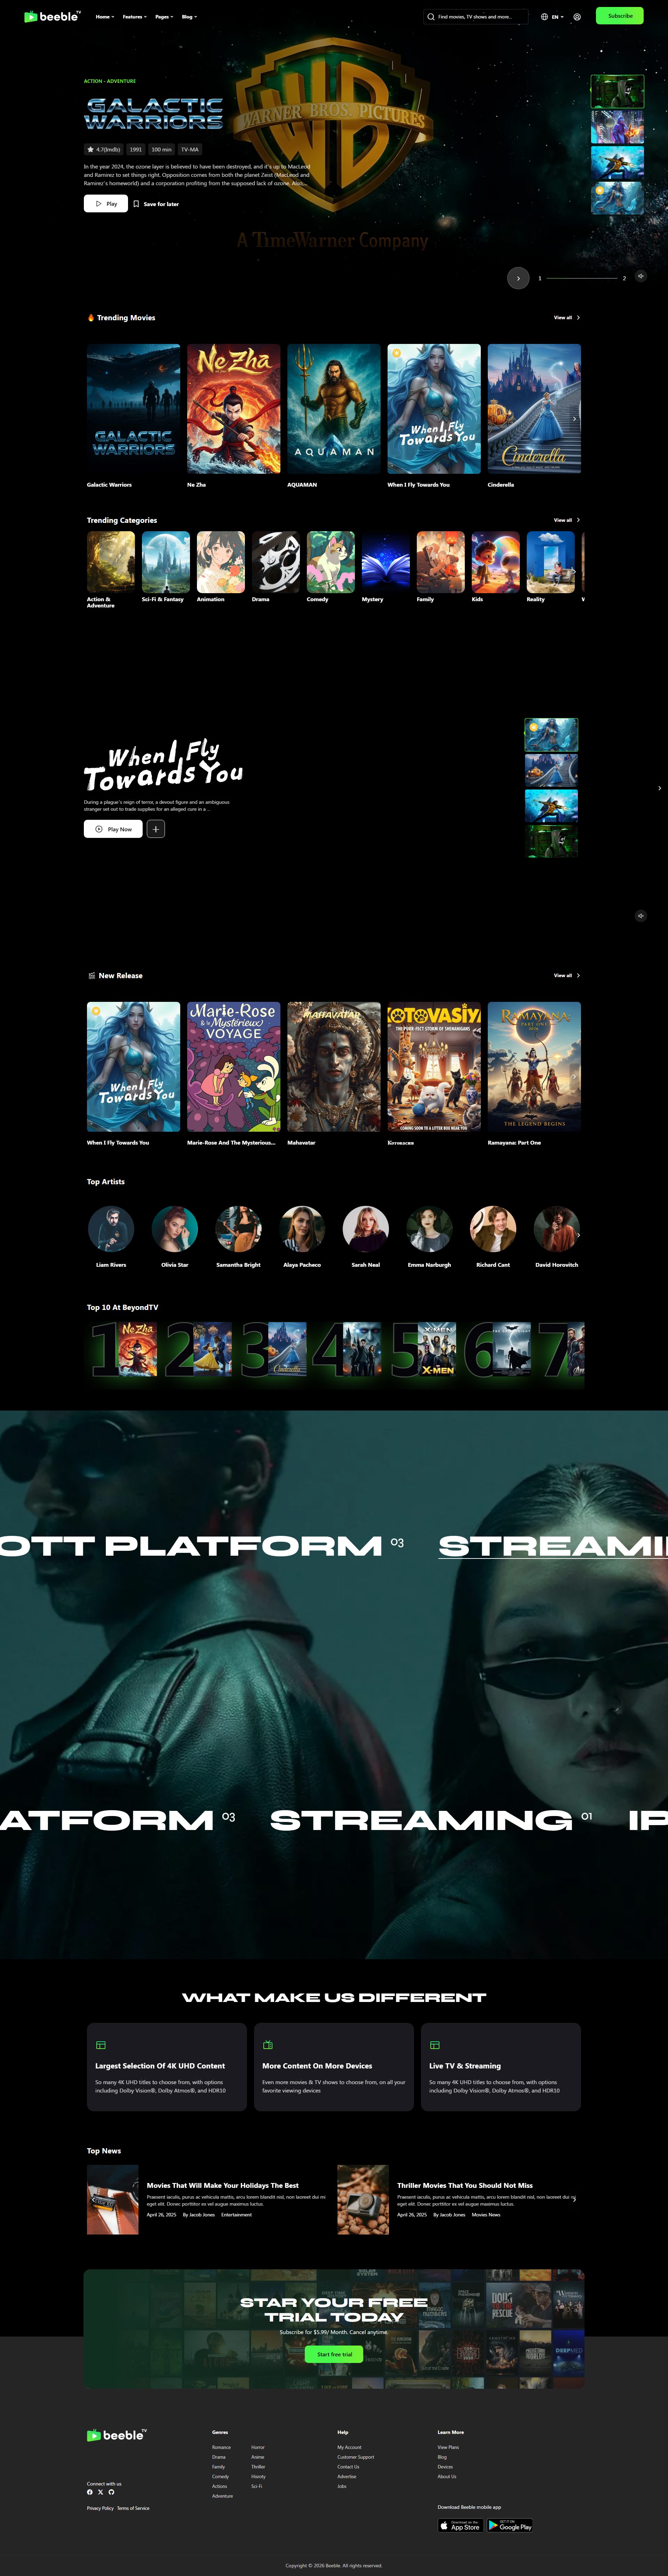668x2576 pixels.
Task: Open Beeble X social icon
Action: (100, 2492)
